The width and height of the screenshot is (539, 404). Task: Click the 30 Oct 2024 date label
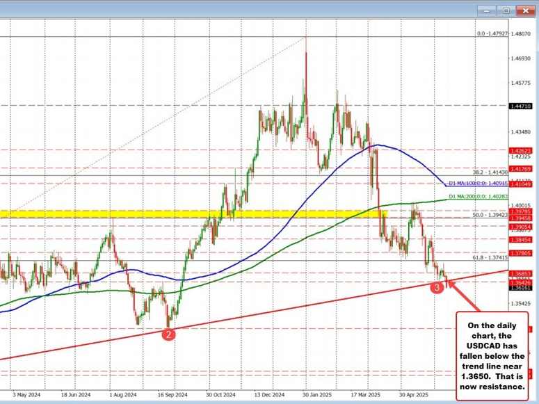point(220,395)
